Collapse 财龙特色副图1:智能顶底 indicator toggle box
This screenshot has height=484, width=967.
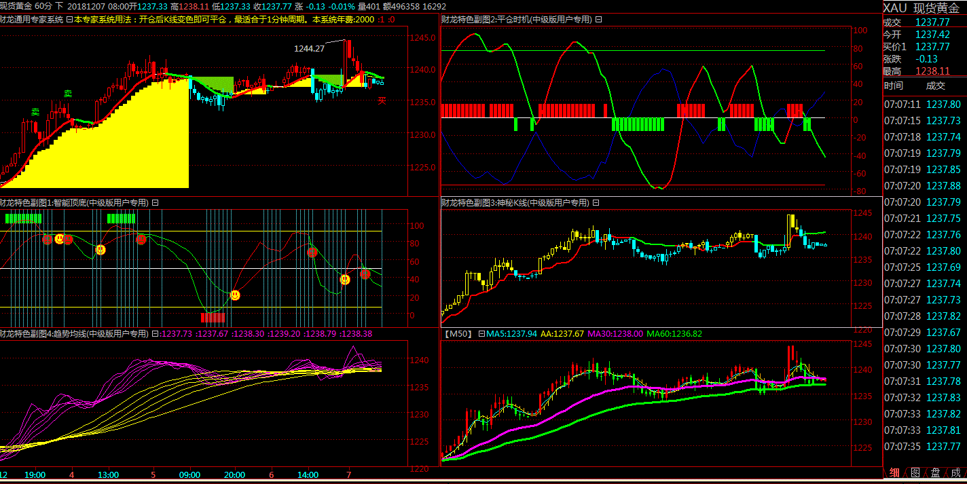point(155,202)
